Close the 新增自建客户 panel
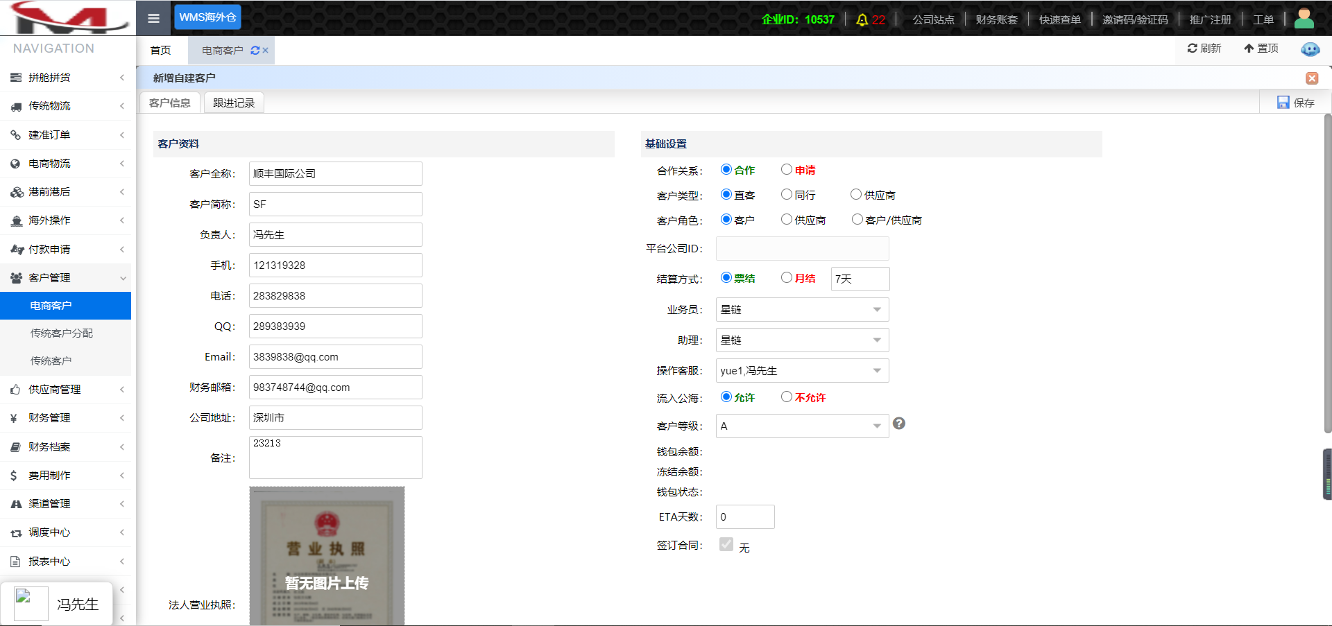The image size is (1332, 626). 1311,78
